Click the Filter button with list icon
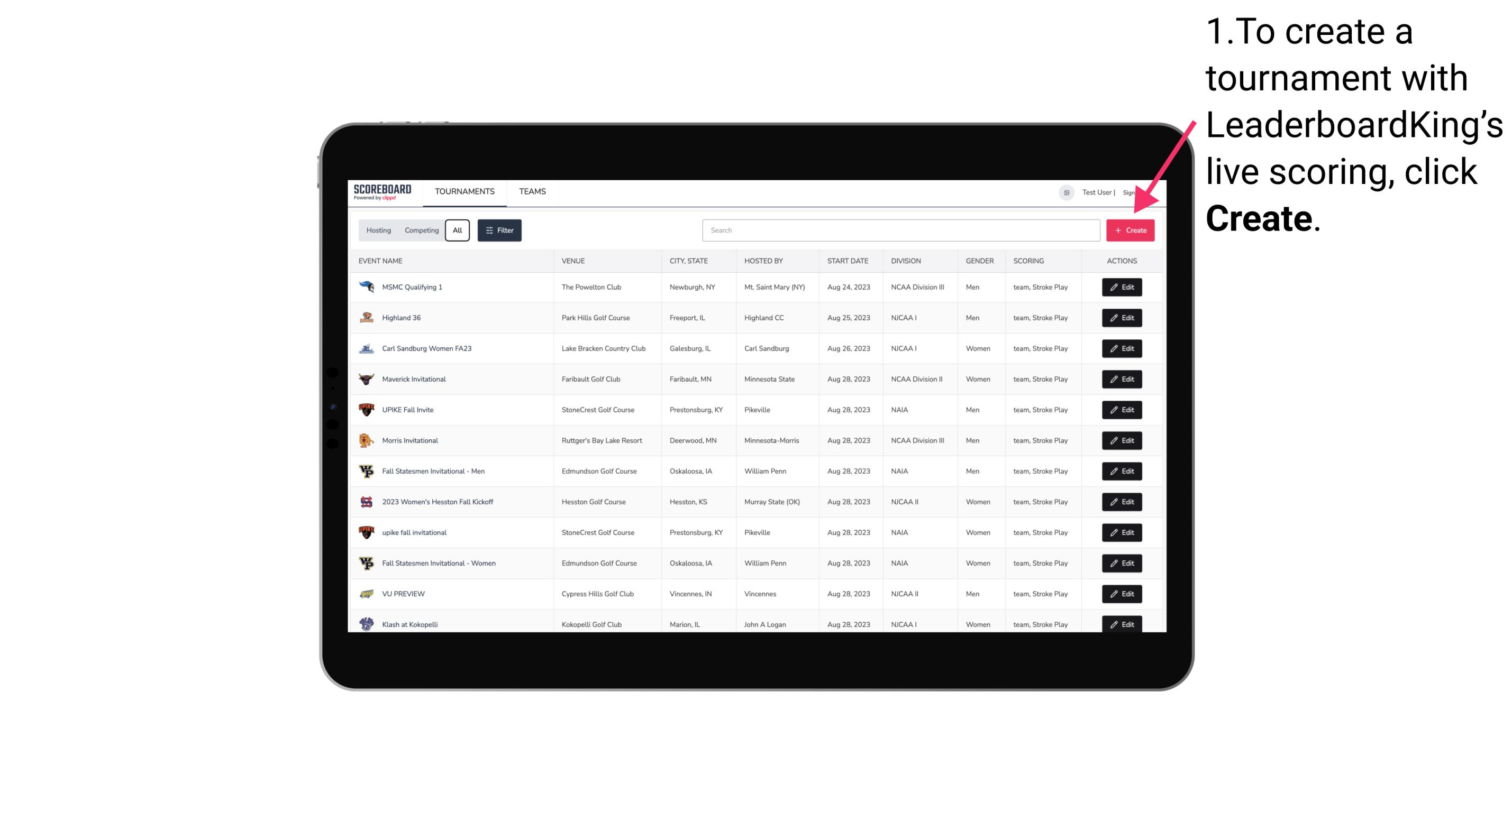 (499, 230)
